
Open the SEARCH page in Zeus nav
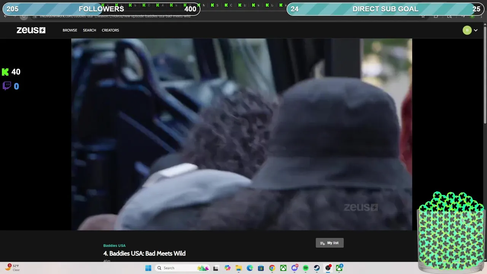(x=89, y=30)
